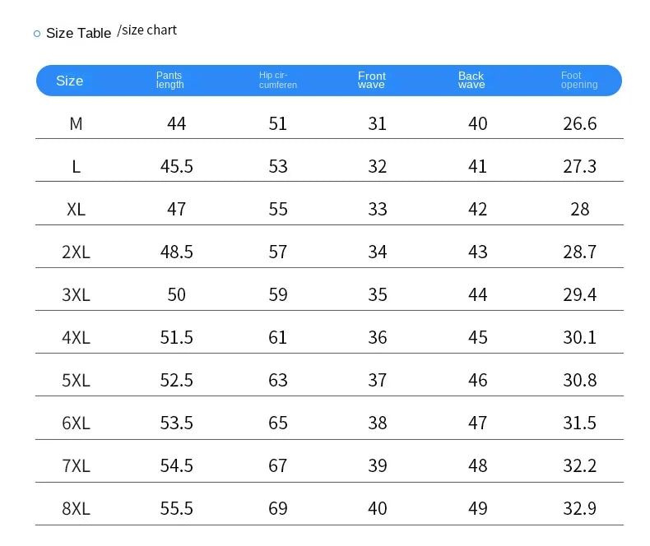Click back wave 45 in 4XL row

coord(478,337)
